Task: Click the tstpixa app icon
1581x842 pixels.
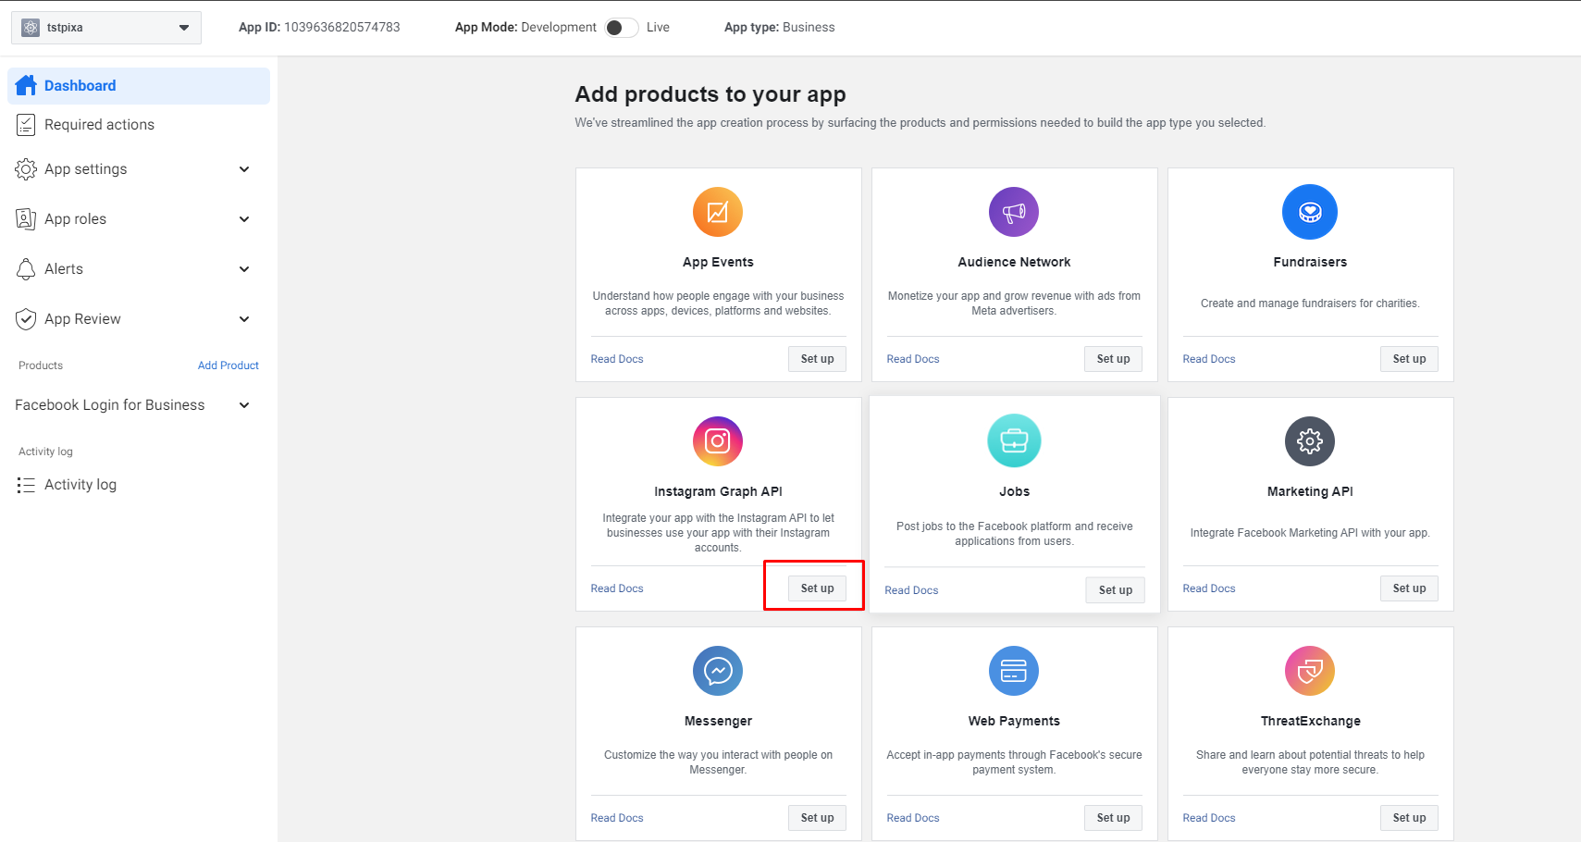Action: (x=31, y=28)
